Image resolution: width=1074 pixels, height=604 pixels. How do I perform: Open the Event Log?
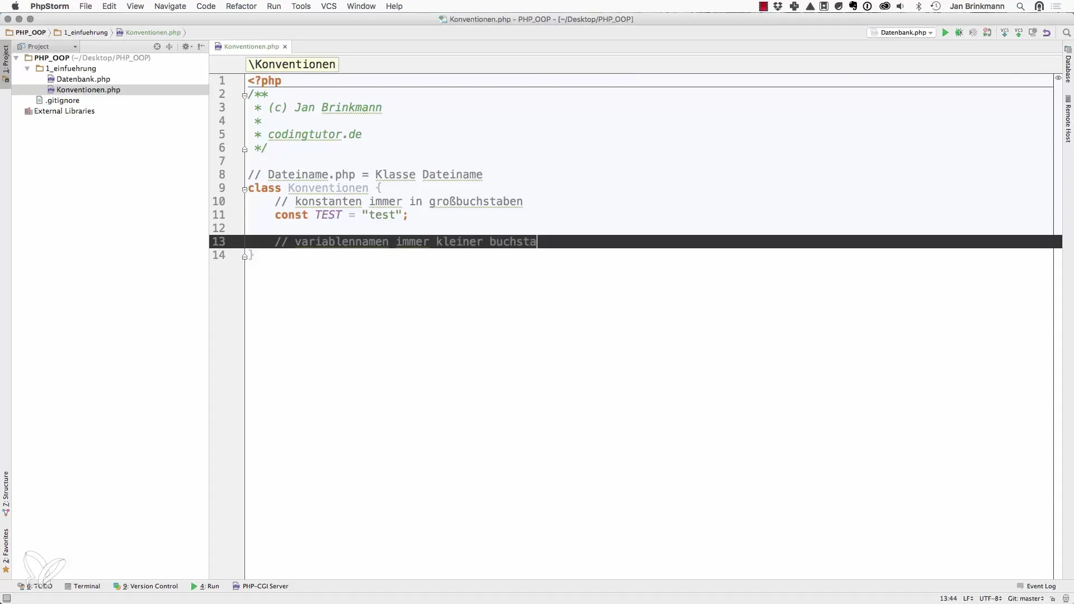pos(1037,586)
